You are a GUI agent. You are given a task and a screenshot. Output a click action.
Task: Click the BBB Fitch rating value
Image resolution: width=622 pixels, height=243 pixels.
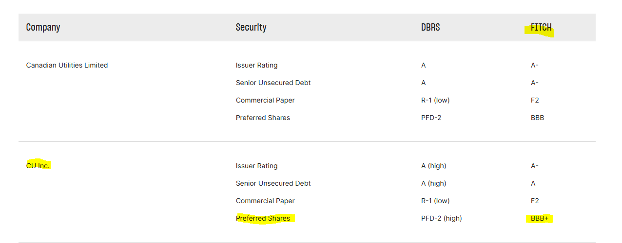[x=537, y=118]
